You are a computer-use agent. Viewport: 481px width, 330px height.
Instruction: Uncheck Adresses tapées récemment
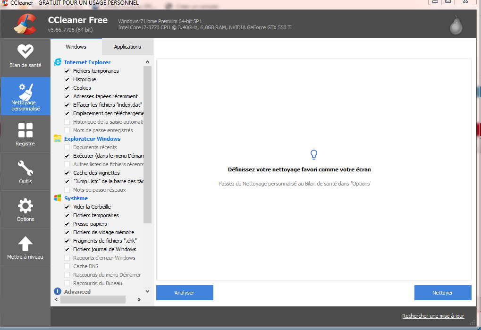[67, 96]
